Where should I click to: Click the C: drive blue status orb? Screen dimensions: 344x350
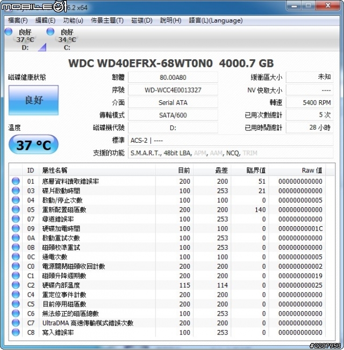(51, 31)
